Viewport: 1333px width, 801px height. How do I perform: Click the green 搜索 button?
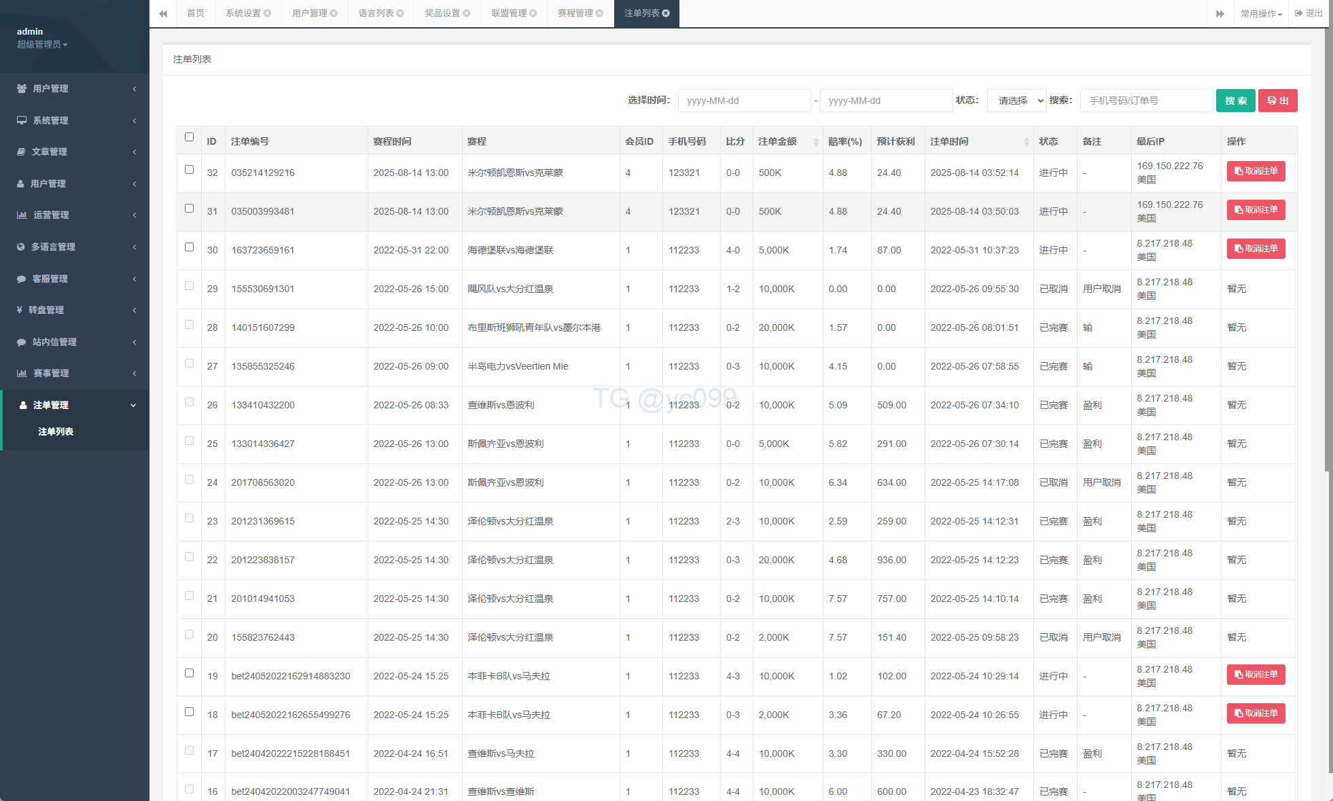[x=1235, y=101]
